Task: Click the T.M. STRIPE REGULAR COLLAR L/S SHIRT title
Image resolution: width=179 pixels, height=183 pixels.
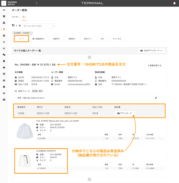Action: pyautogui.click(x=57, y=121)
